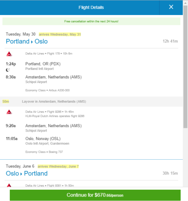Click the Oslo to Portland heading
The height and width of the screenshot is (201, 188).
[x=27, y=174]
